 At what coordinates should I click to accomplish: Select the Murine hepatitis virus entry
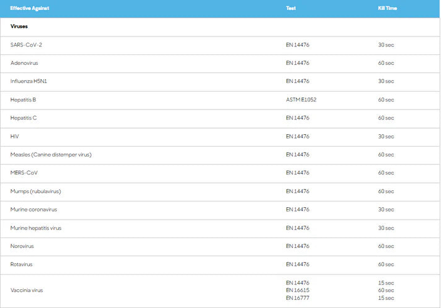click(36, 228)
